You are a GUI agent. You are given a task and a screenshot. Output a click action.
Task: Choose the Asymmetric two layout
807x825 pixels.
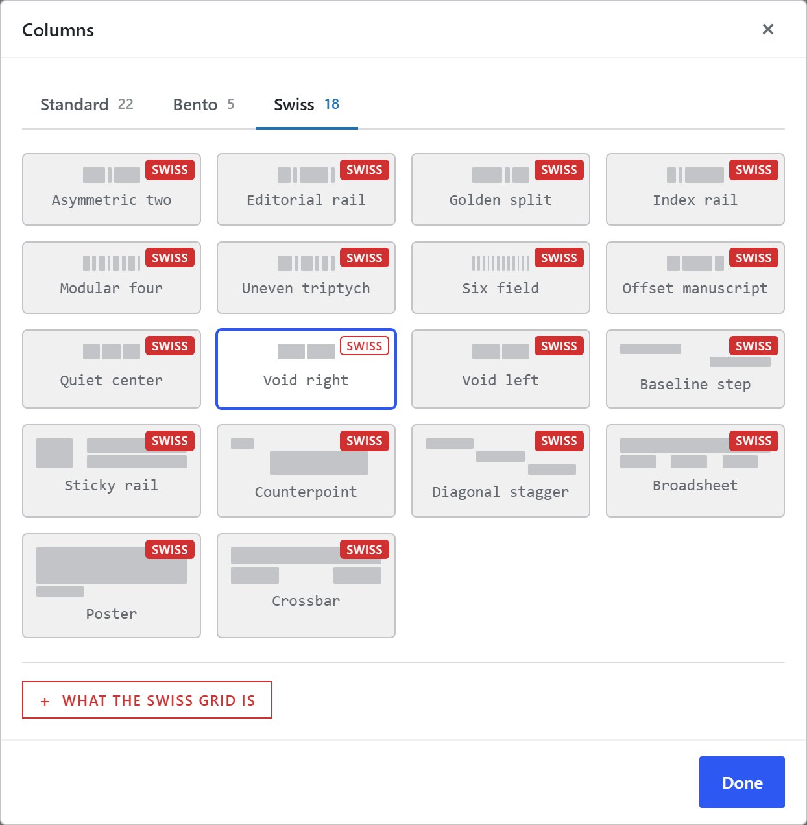pyautogui.click(x=112, y=189)
